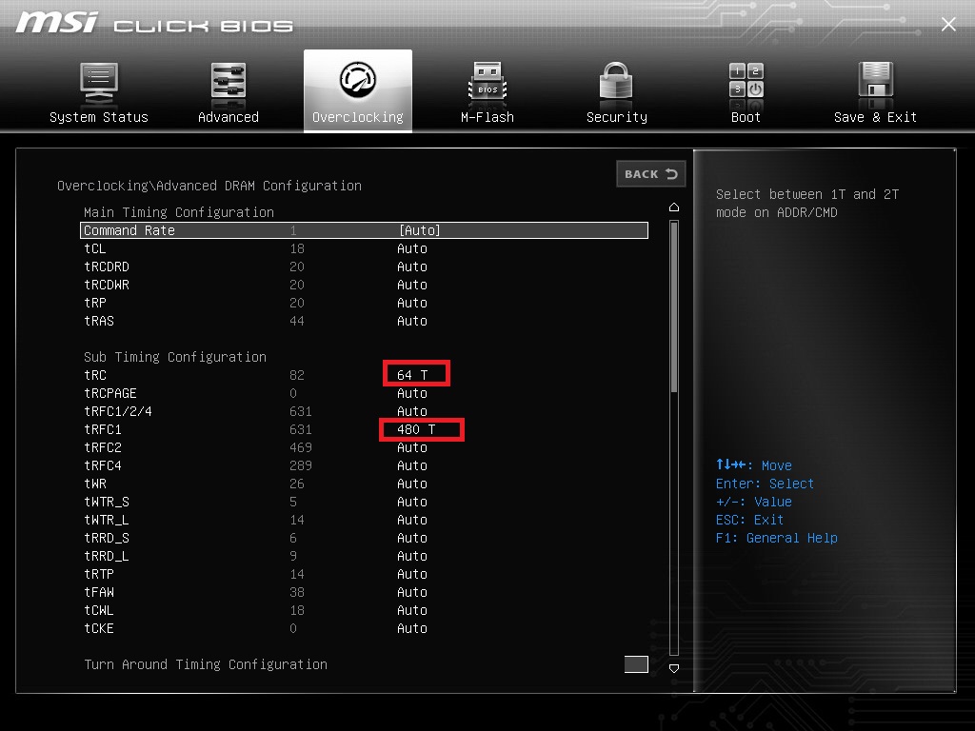Select the tRFC1/2/4 Auto value
This screenshot has height=731, width=975.
click(412, 411)
